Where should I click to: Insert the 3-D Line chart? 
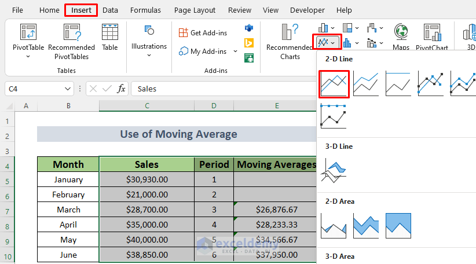pyautogui.click(x=334, y=172)
